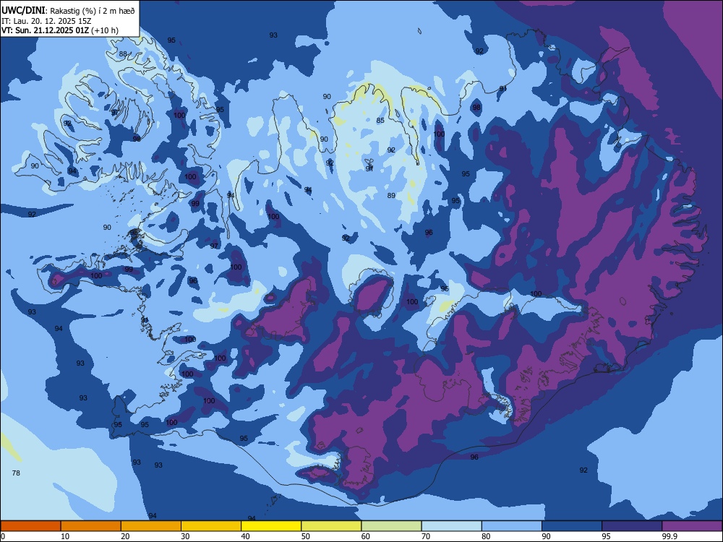The height and width of the screenshot is (542, 723).
Task: Click the light blue 80–90 legend swatch
Action: click(x=512, y=526)
